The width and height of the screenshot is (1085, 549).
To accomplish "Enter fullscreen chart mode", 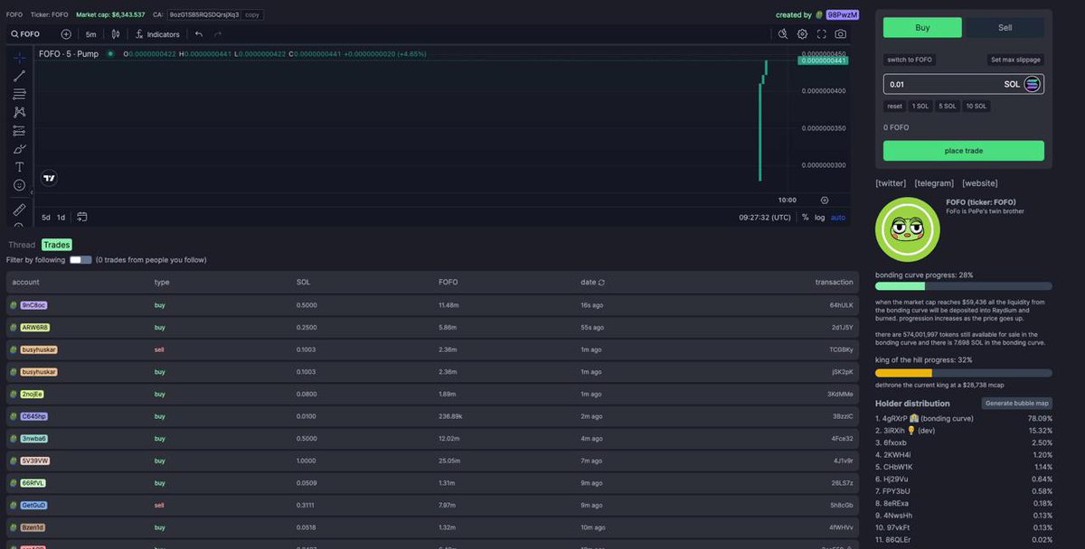I will (822, 34).
